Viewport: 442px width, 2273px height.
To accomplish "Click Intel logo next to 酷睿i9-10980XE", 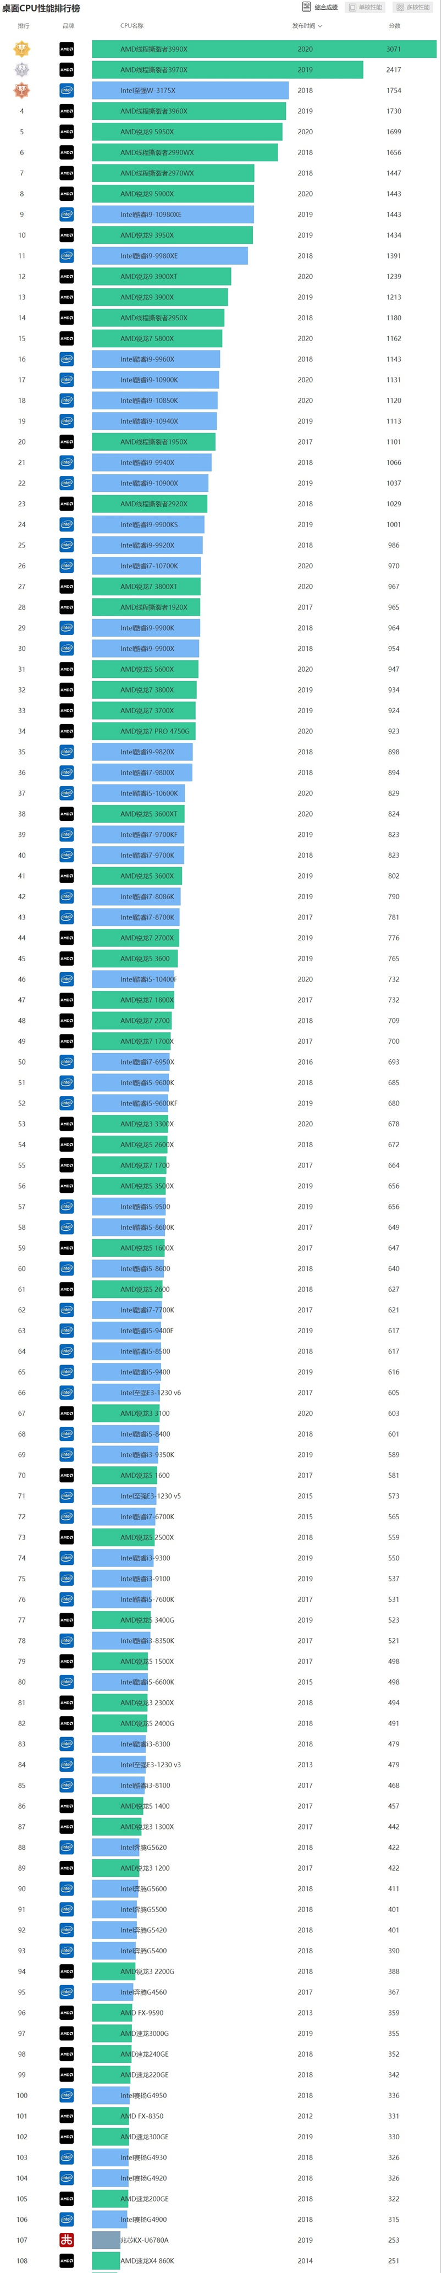I will 66,215.
